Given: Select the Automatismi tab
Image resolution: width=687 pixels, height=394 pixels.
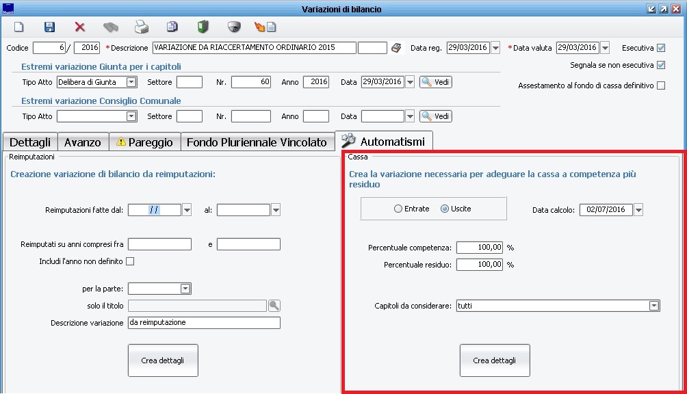Looking at the screenshot, I should tap(384, 141).
